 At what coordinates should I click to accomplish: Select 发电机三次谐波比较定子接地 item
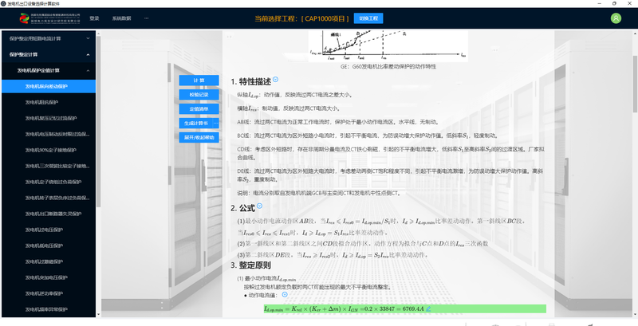coord(49,166)
